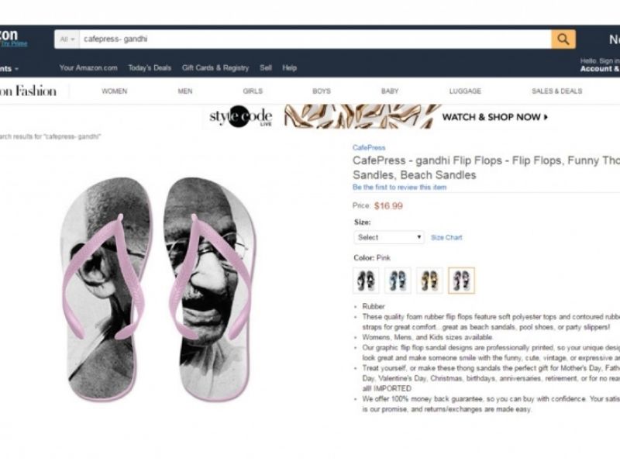
Task: Click Be the first to review link
Action: click(399, 187)
